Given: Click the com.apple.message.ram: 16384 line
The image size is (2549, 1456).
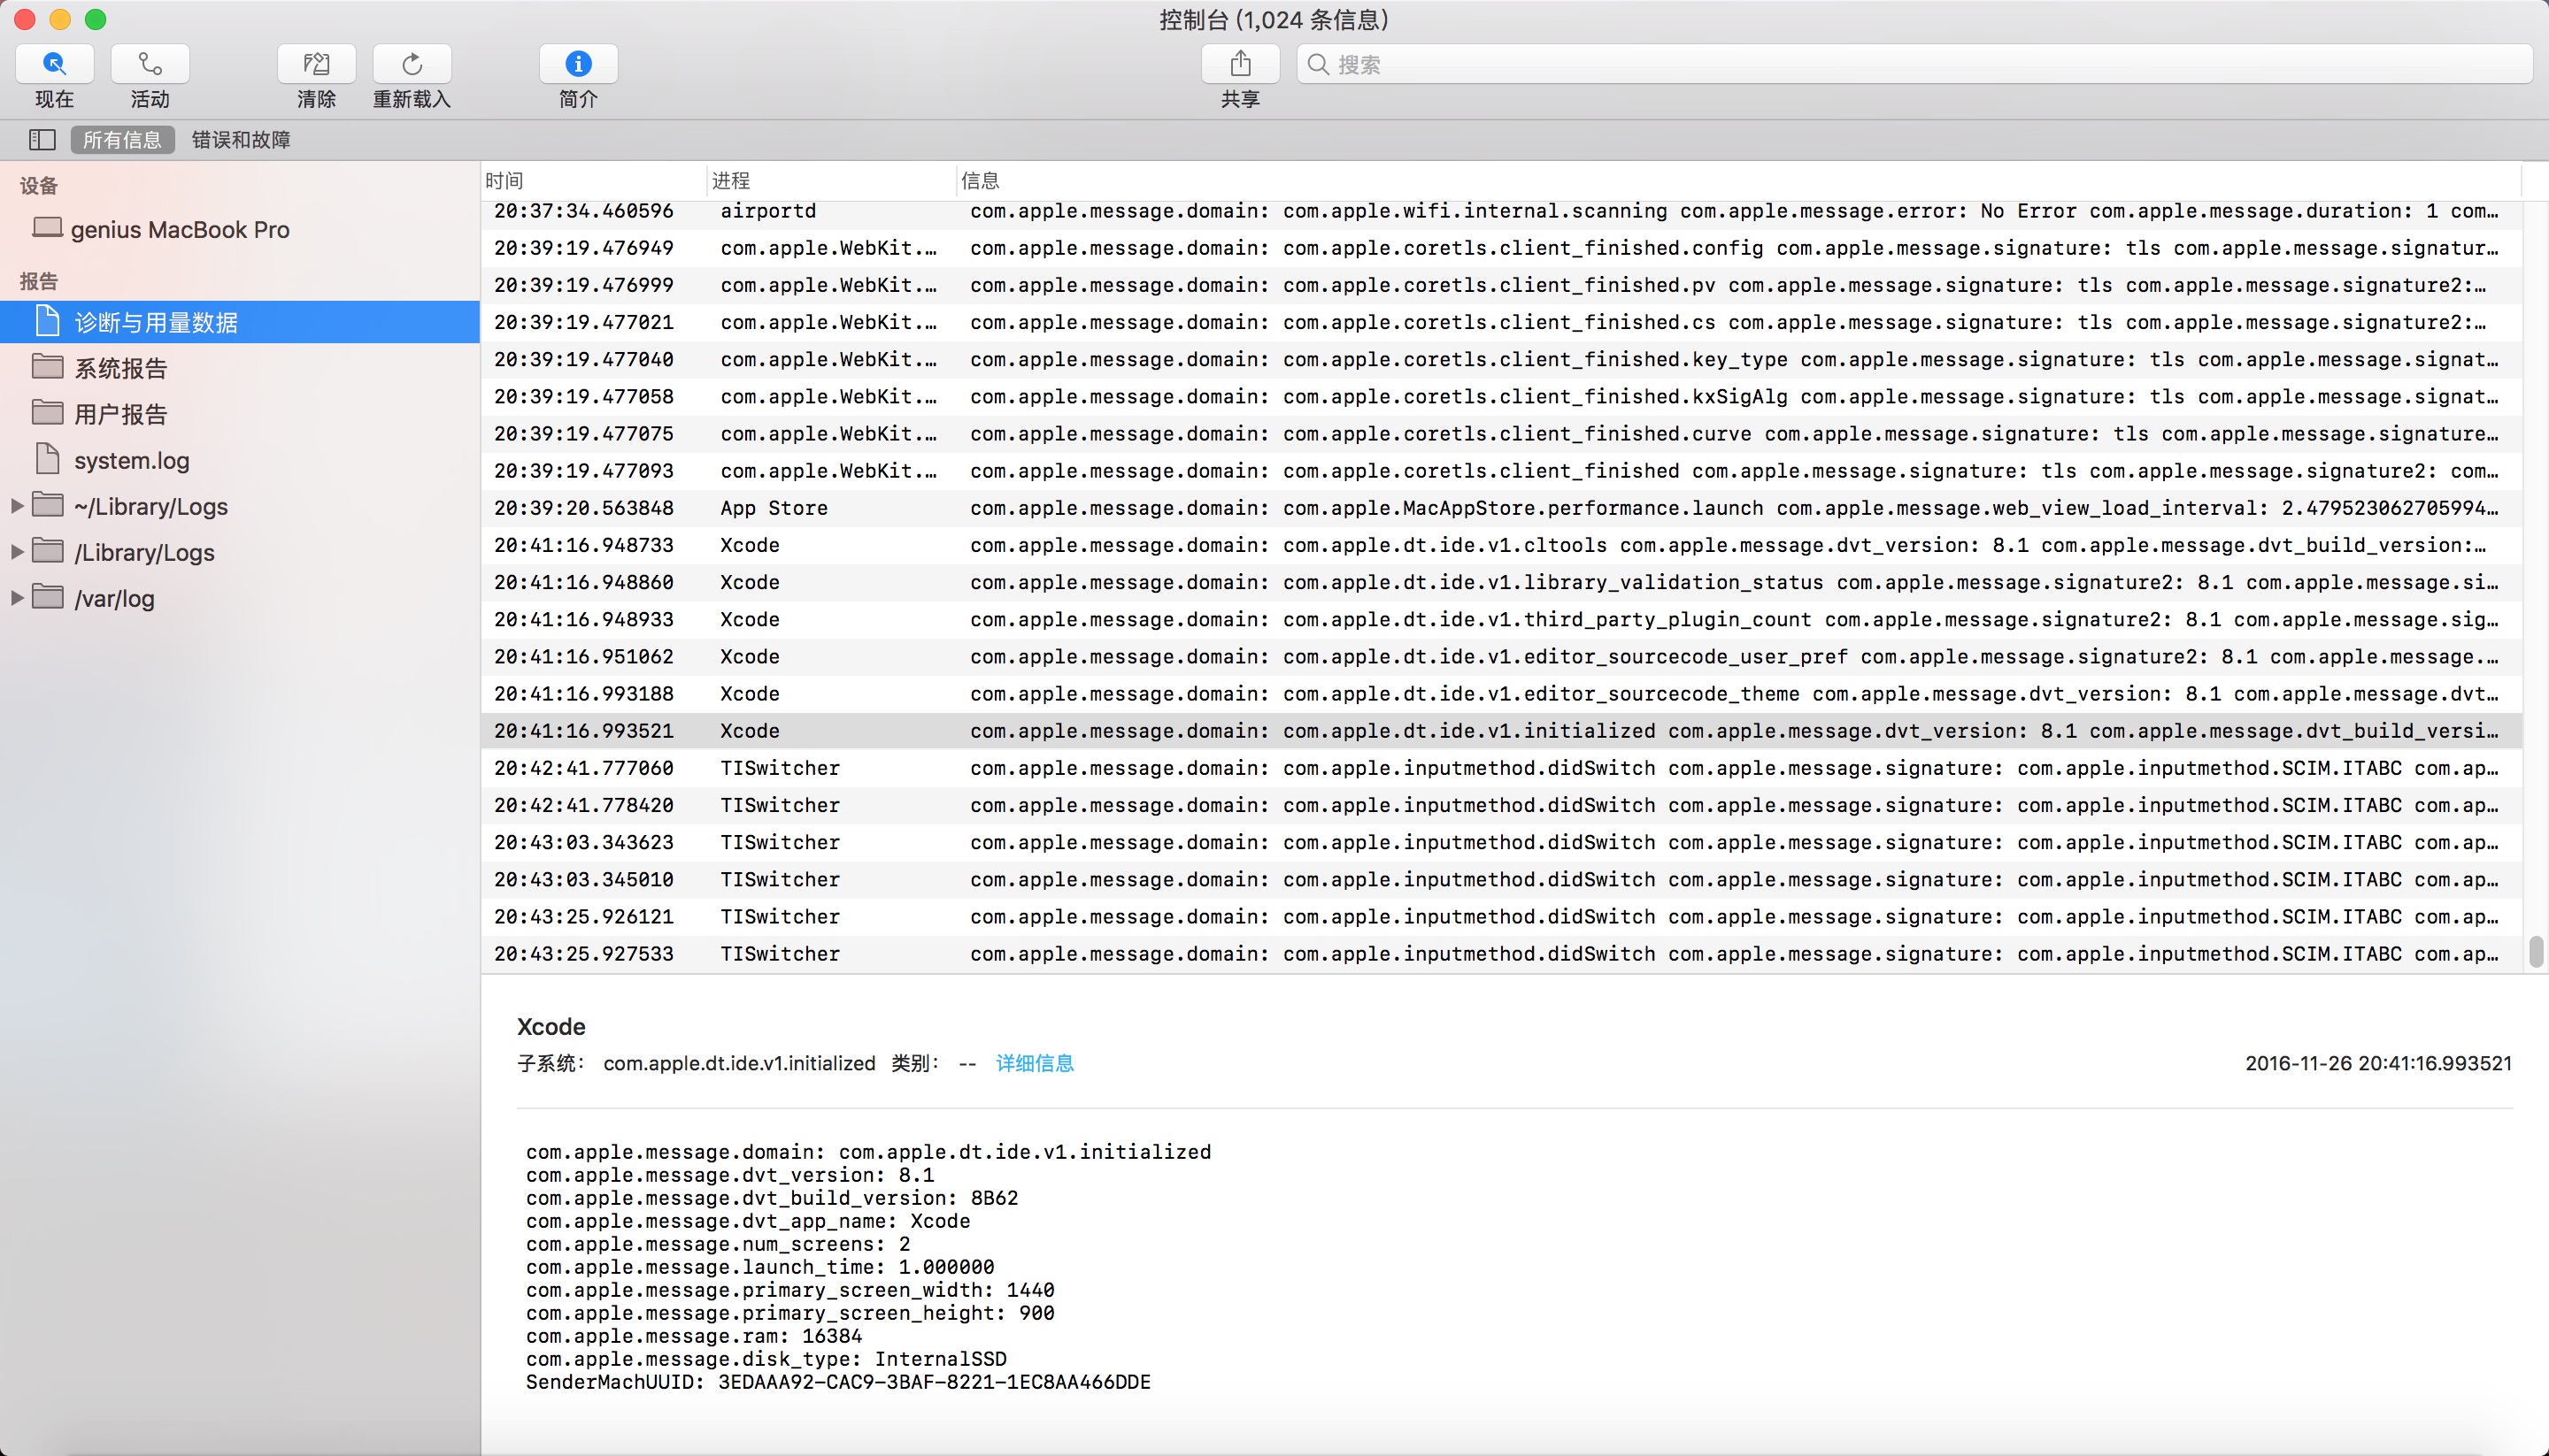Looking at the screenshot, I should [694, 1336].
